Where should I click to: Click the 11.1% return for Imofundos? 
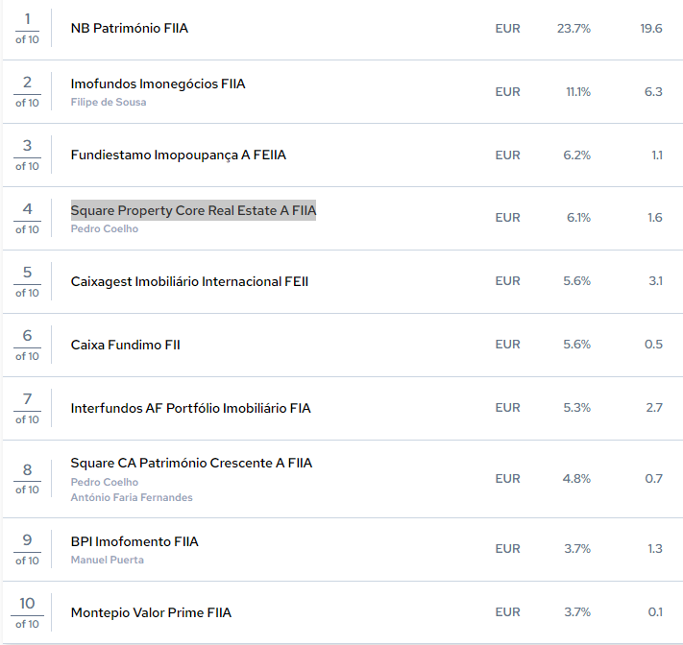pos(578,92)
